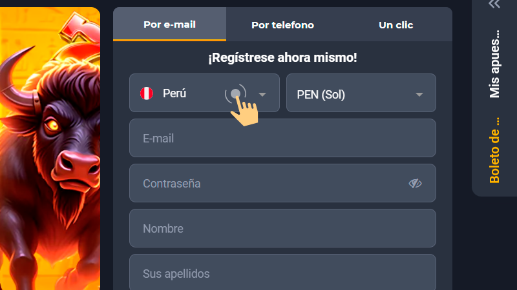The width and height of the screenshot is (517, 290).
Task: Focus the E-mail input field
Action: pos(282,139)
